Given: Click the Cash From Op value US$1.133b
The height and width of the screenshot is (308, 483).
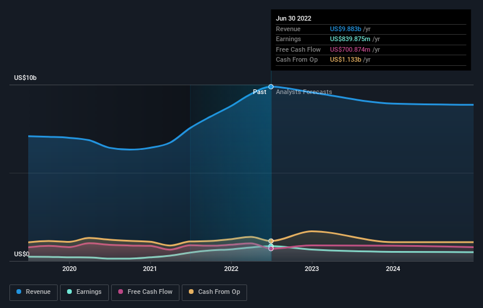Looking at the screenshot, I should (x=345, y=60).
